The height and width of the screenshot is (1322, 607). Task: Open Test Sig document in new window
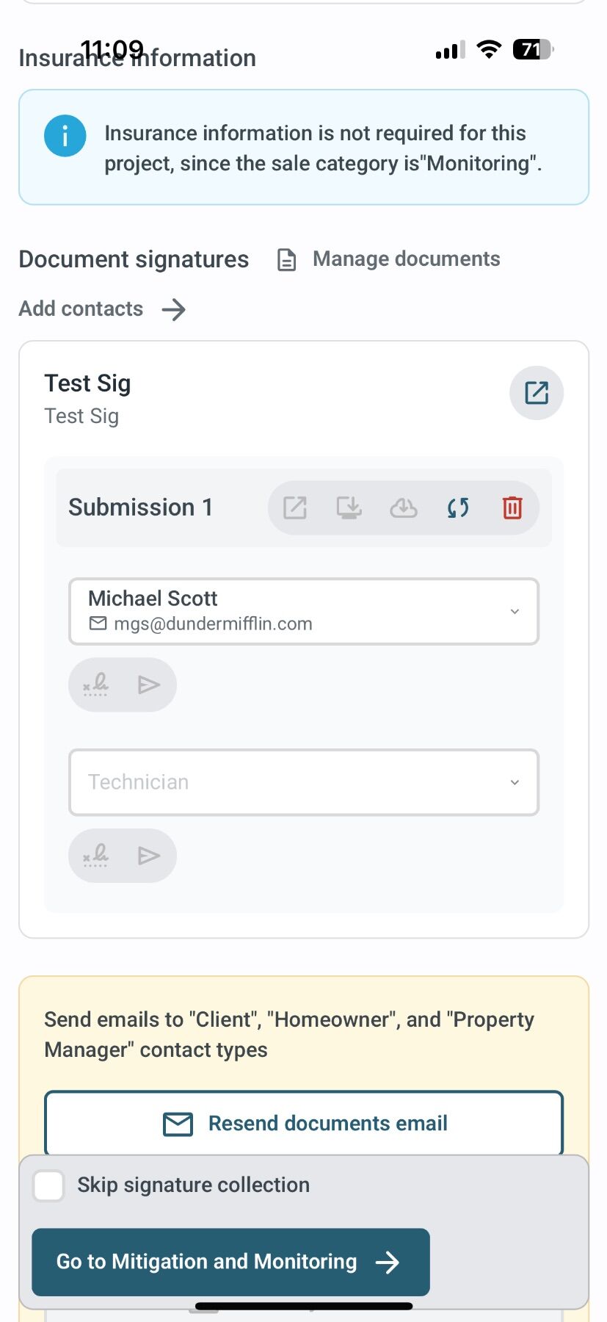click(x=536, y=393)
